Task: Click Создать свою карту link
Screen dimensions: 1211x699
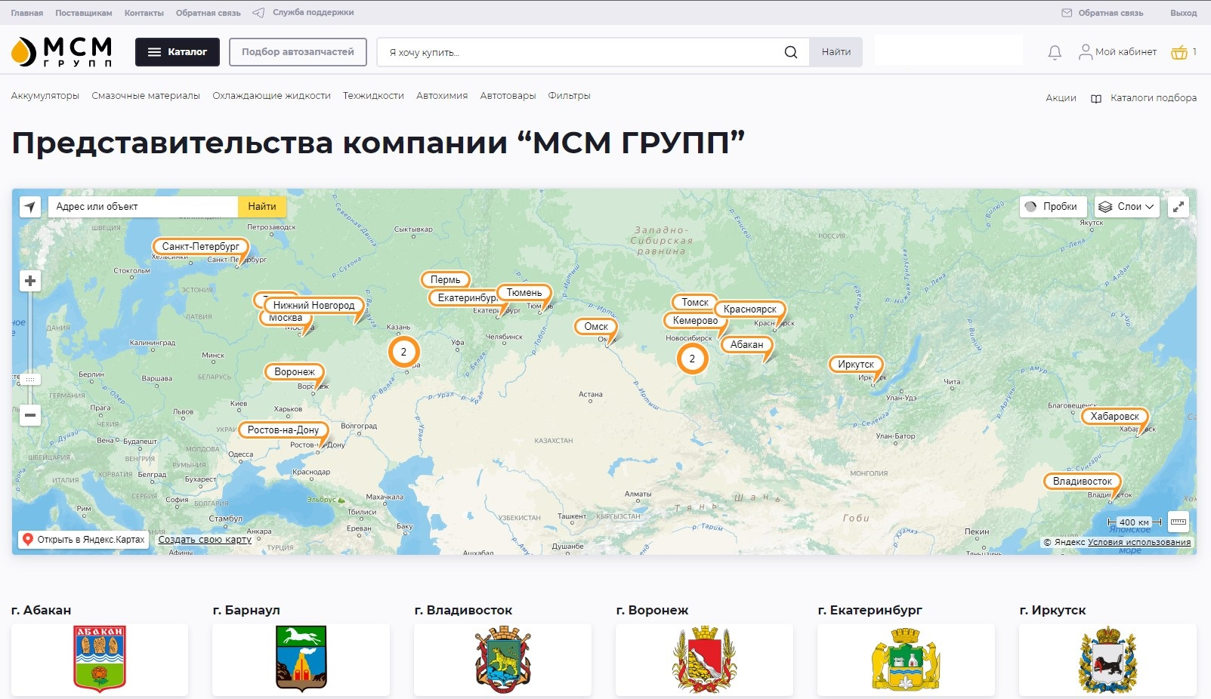Action: point(205,540)
